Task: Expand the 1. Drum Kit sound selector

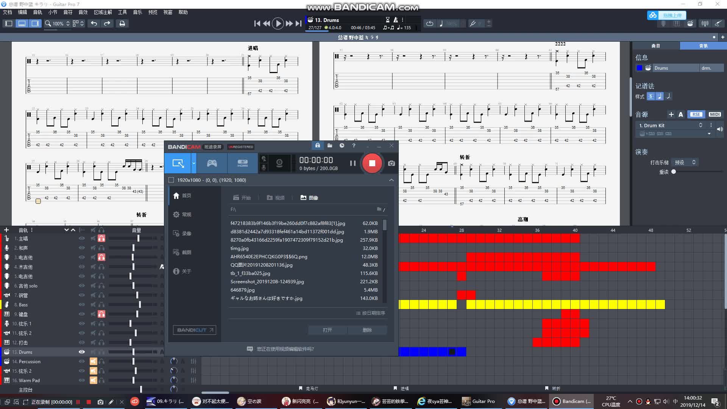Action: (x=700, y=125)
